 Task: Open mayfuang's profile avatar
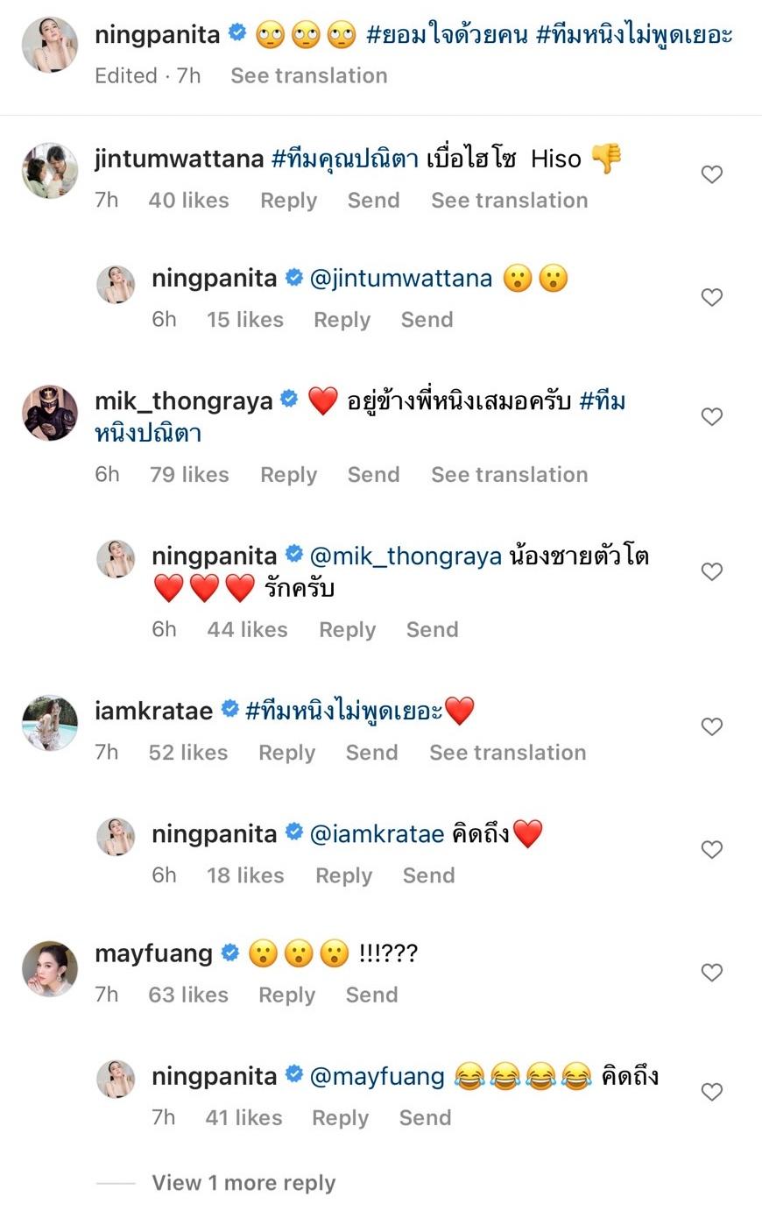click(x=50, y=968)
